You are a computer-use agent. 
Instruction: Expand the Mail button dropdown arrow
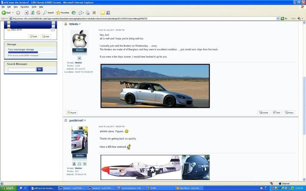click(83, 13)
